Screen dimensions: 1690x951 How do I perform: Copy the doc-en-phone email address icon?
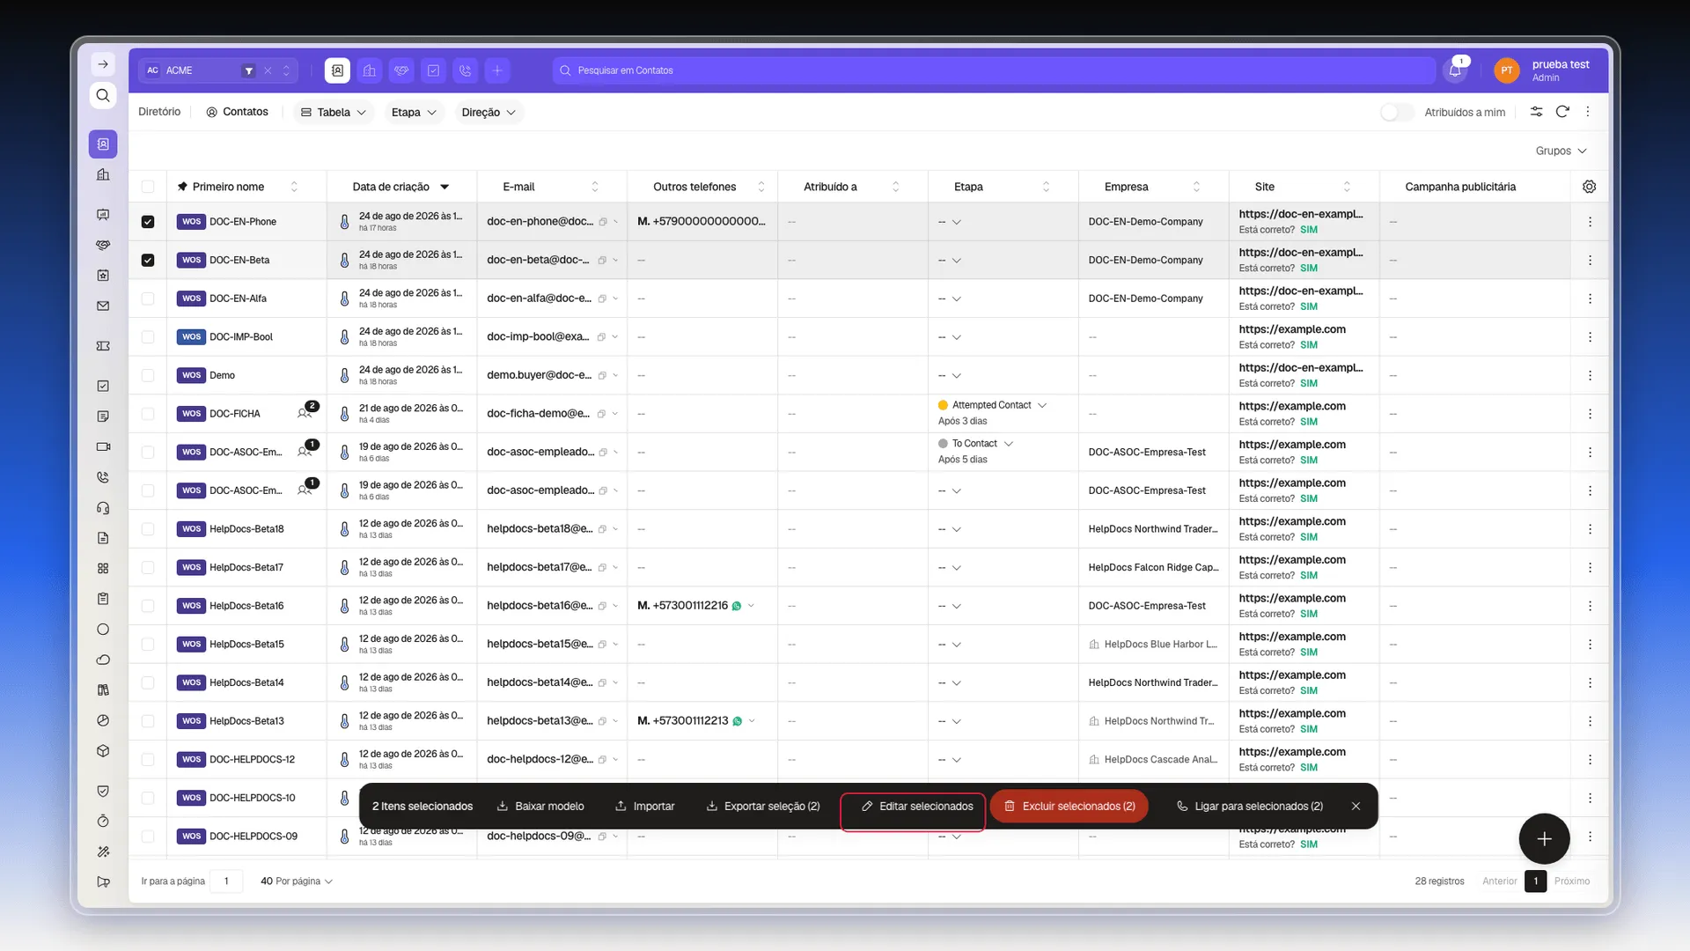click(603, 222)
